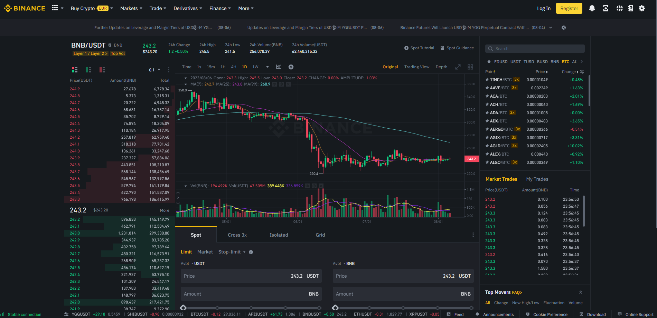Remove the MA indicator with X
The image size is (657, 318).
coord(288,84)
